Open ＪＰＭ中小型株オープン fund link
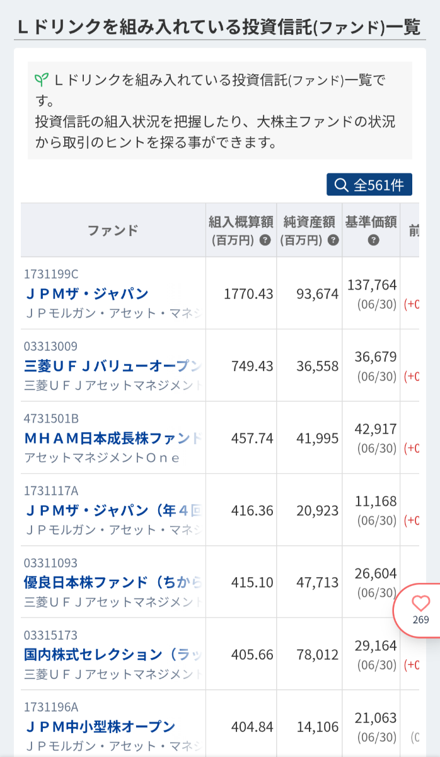Image resolution: width=440 pixels, height=757 pixels. point(100,727)
